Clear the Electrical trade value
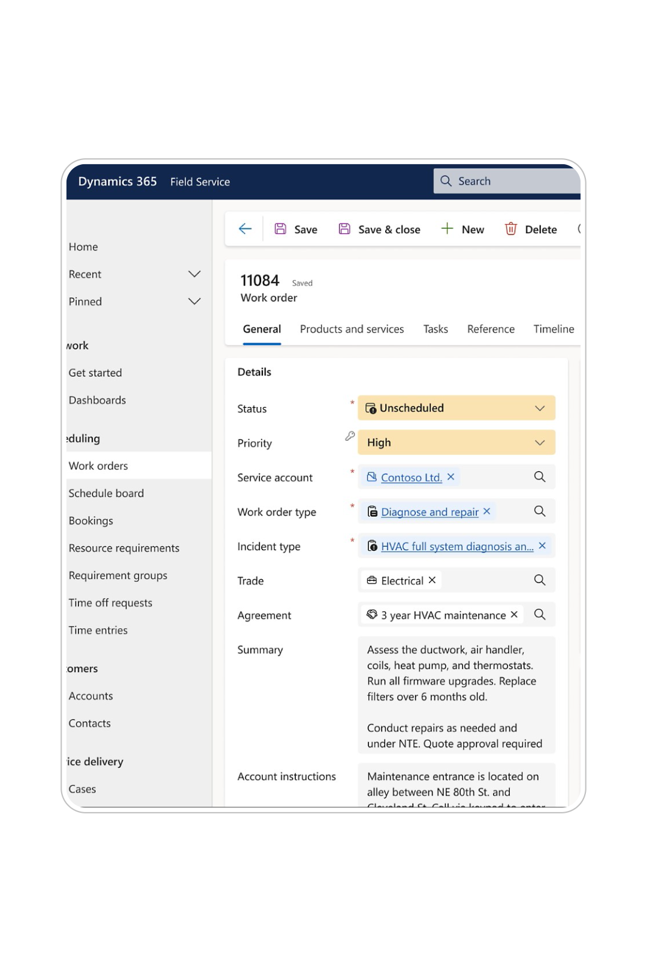The image size is (647, 971). pos(432,580)
